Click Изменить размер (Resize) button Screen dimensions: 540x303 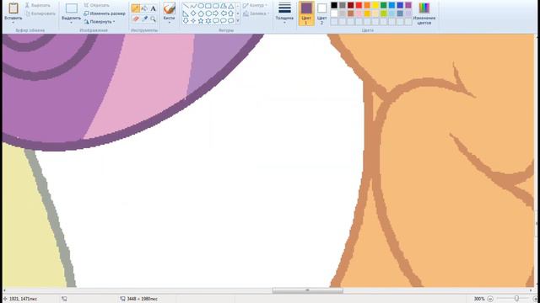105,13
